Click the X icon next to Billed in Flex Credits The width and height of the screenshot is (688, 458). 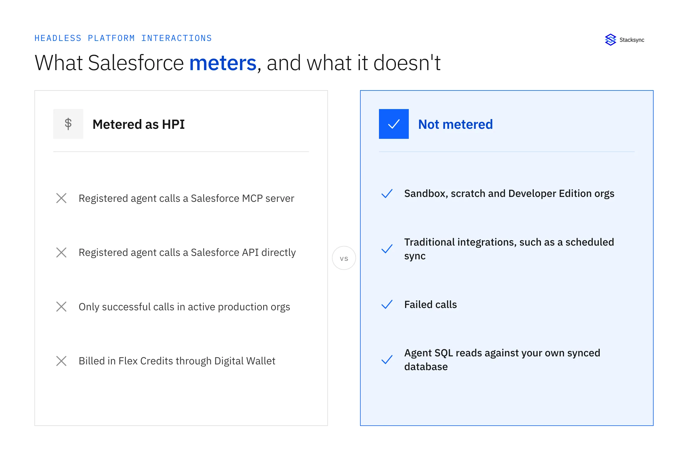61,361
